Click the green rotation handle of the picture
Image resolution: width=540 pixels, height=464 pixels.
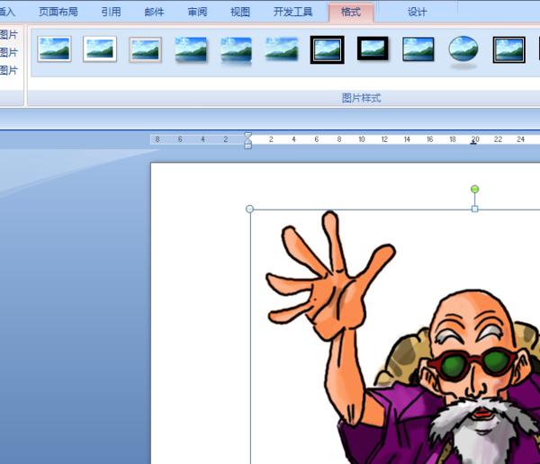point(474,189)
